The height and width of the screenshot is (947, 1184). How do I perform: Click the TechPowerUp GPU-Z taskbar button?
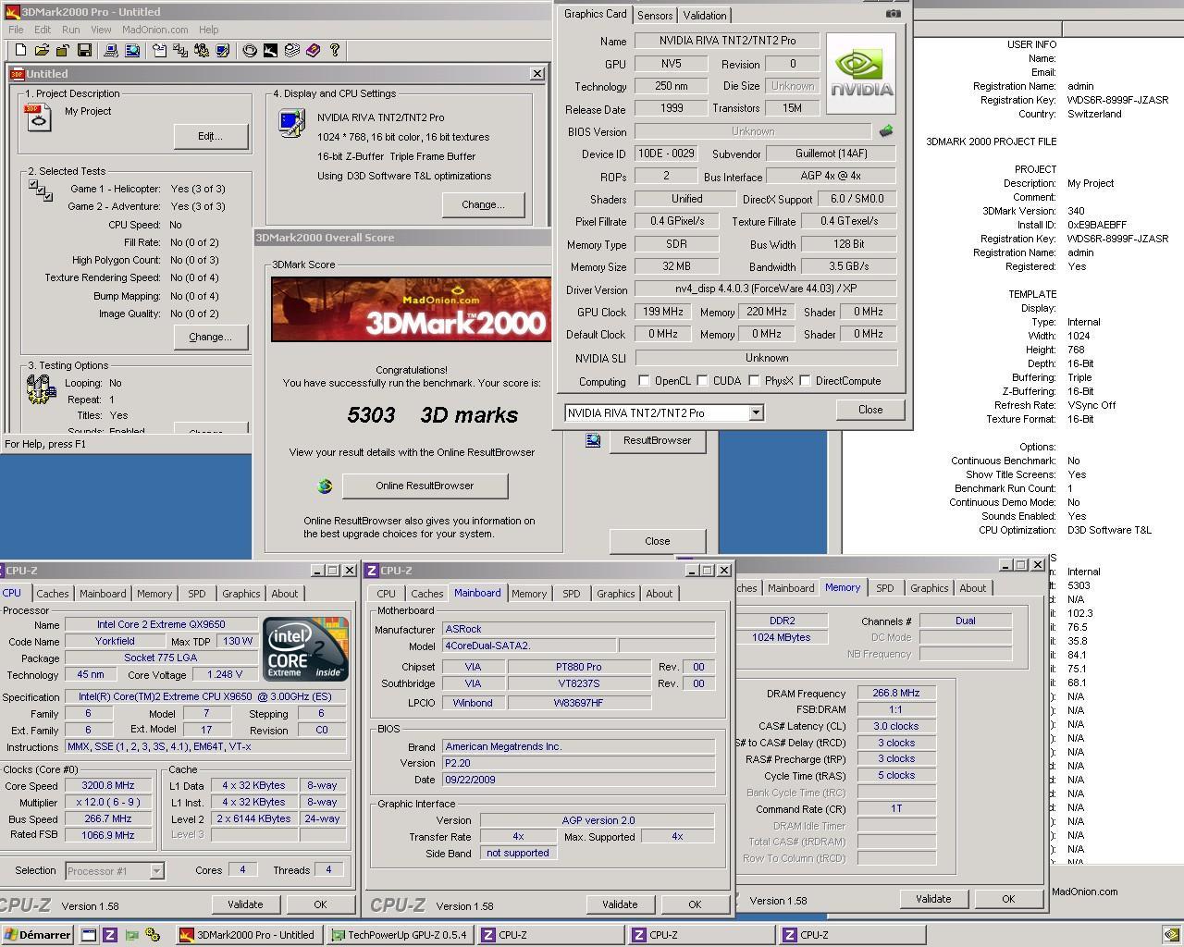400,935
